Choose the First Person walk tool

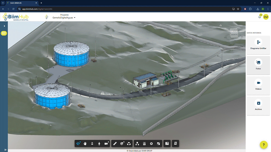(x=99, y=144)
